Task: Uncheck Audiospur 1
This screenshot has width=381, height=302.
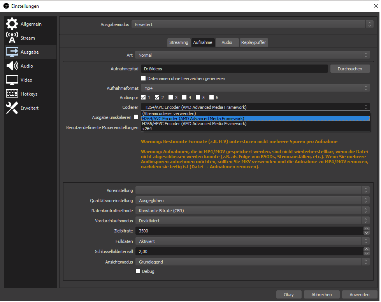Action: (143, 97)
